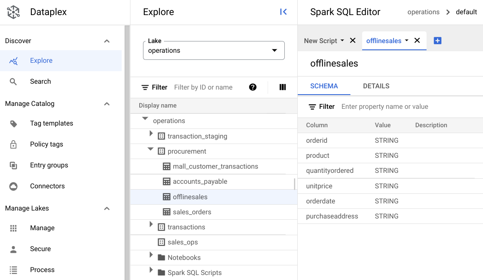Collapse the Manage Lakes section
Viewport: 483px width, 280px height.
pyautogui.click(x=107, y=209)
